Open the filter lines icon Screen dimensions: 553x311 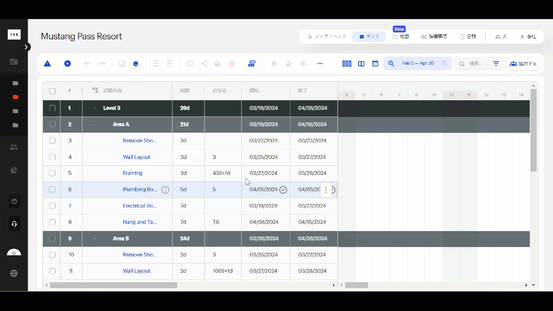496,63
